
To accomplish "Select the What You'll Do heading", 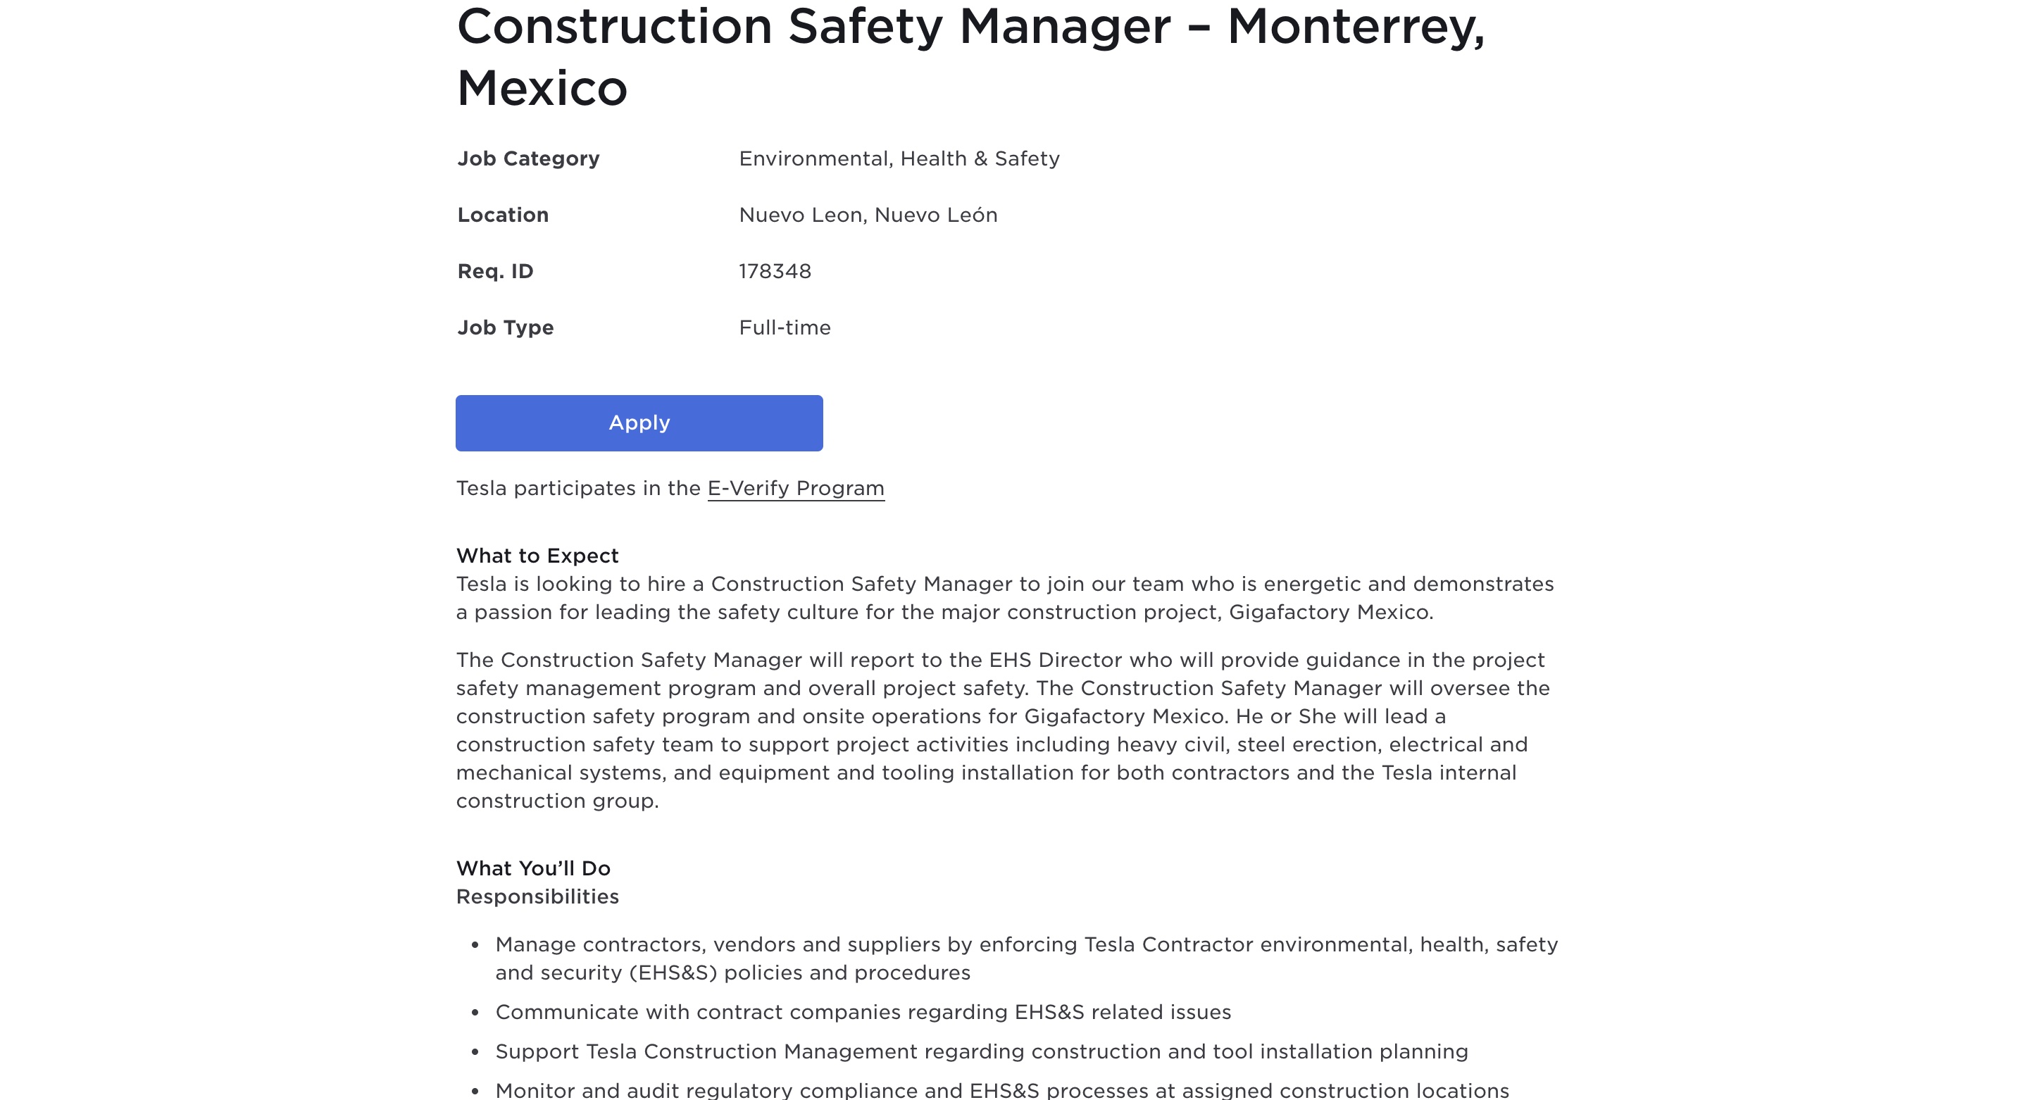I will coord(534,868).
